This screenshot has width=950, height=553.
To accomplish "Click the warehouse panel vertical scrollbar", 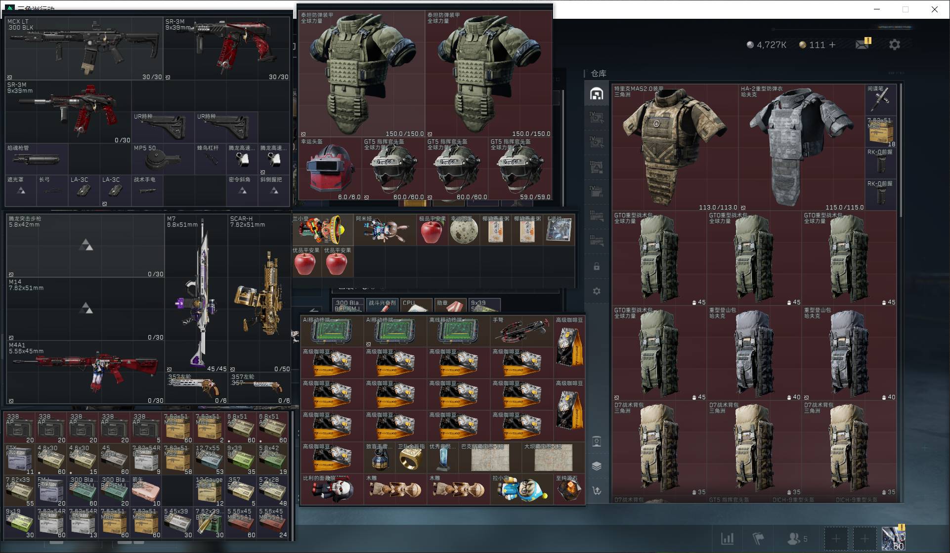I will click(x=901, y=150).
